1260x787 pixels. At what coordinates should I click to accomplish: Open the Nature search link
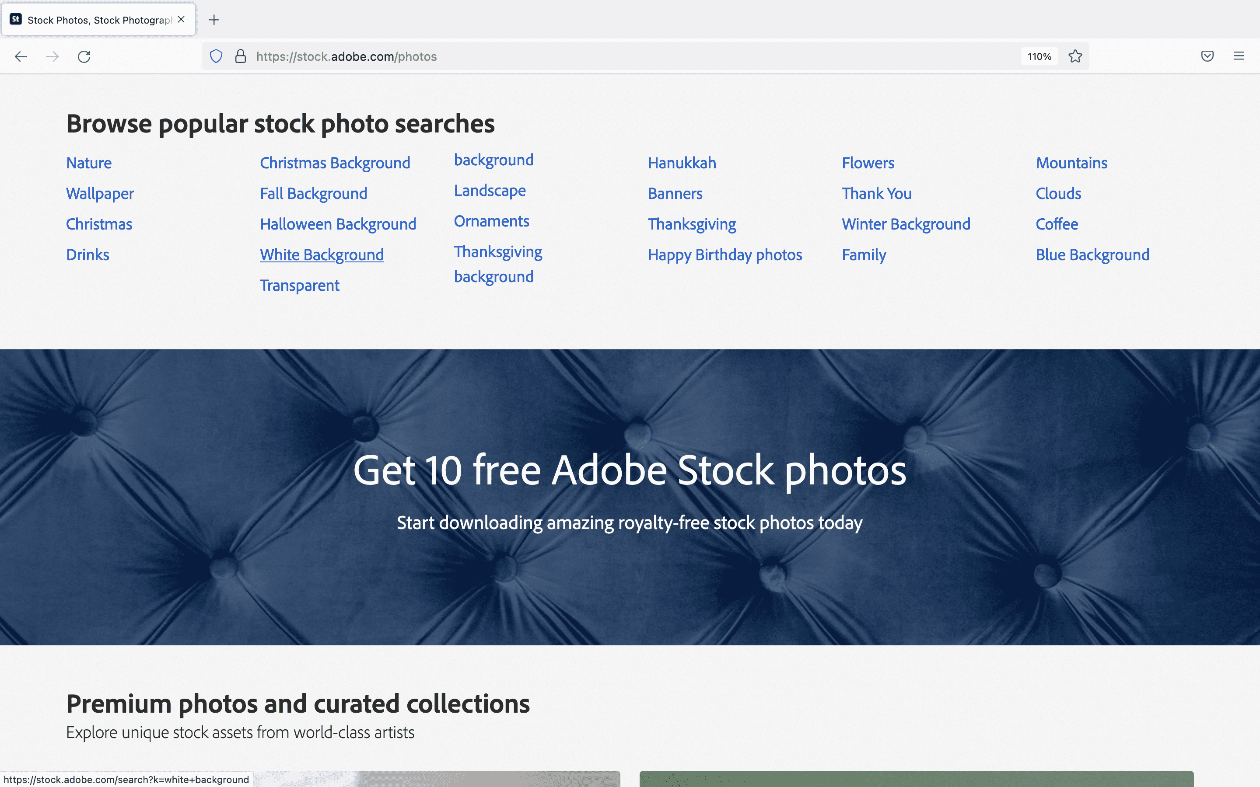point(89,163)
